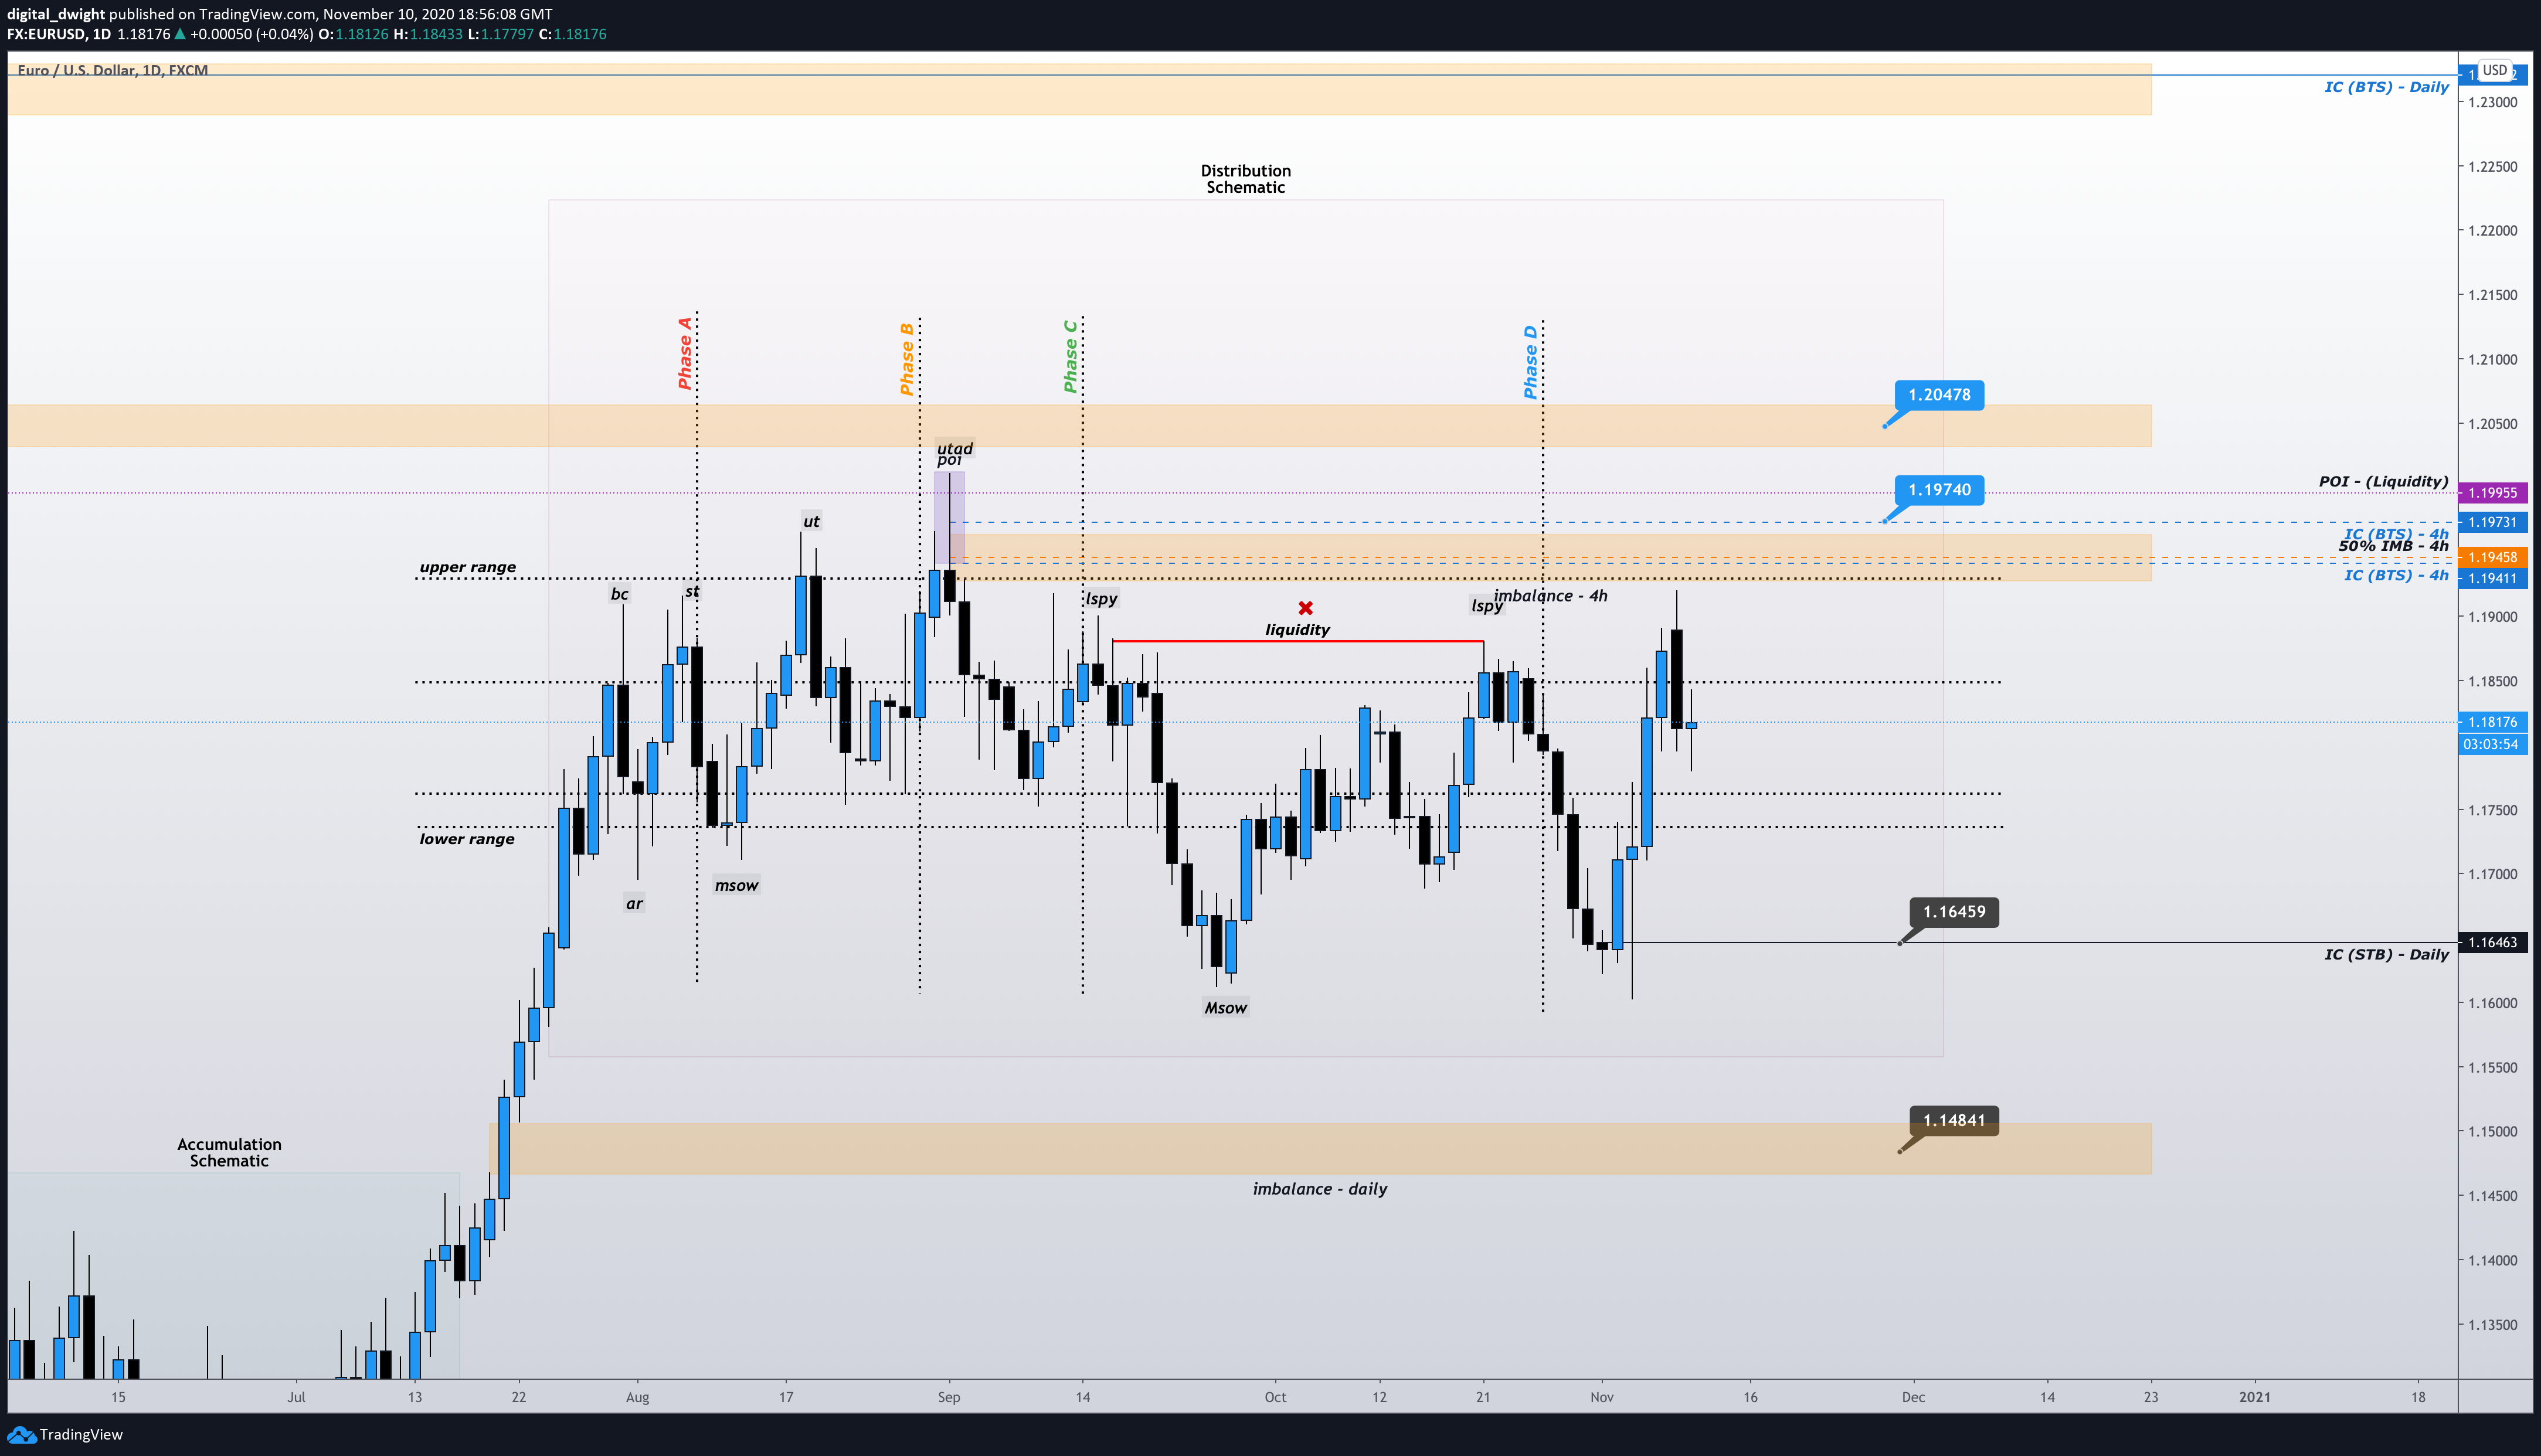Click the red X liquidity marker
The image size is (2541, 1456).
click(1305, 608)
